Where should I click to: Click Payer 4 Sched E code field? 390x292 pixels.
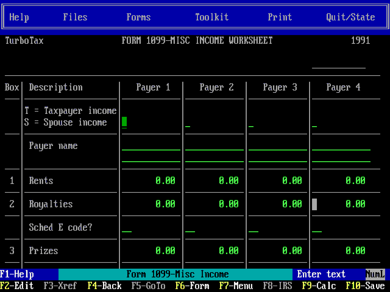(x=317, y=227)
